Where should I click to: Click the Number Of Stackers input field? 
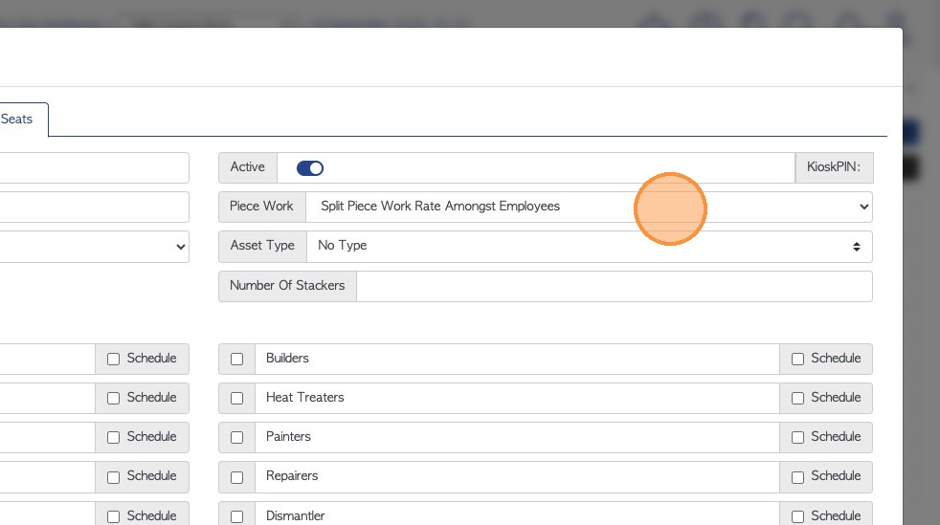[613, 286]
